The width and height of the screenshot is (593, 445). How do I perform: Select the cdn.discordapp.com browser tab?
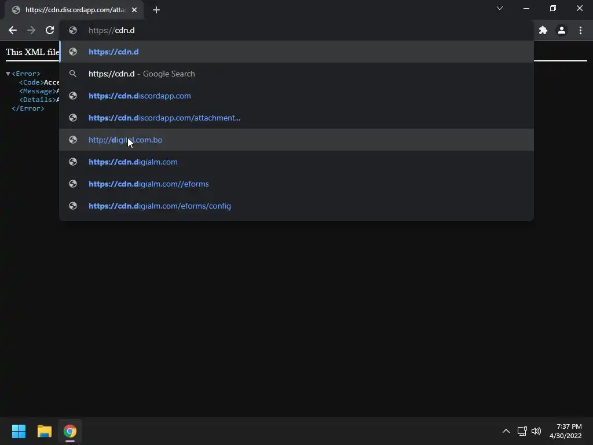pos(74,10)
